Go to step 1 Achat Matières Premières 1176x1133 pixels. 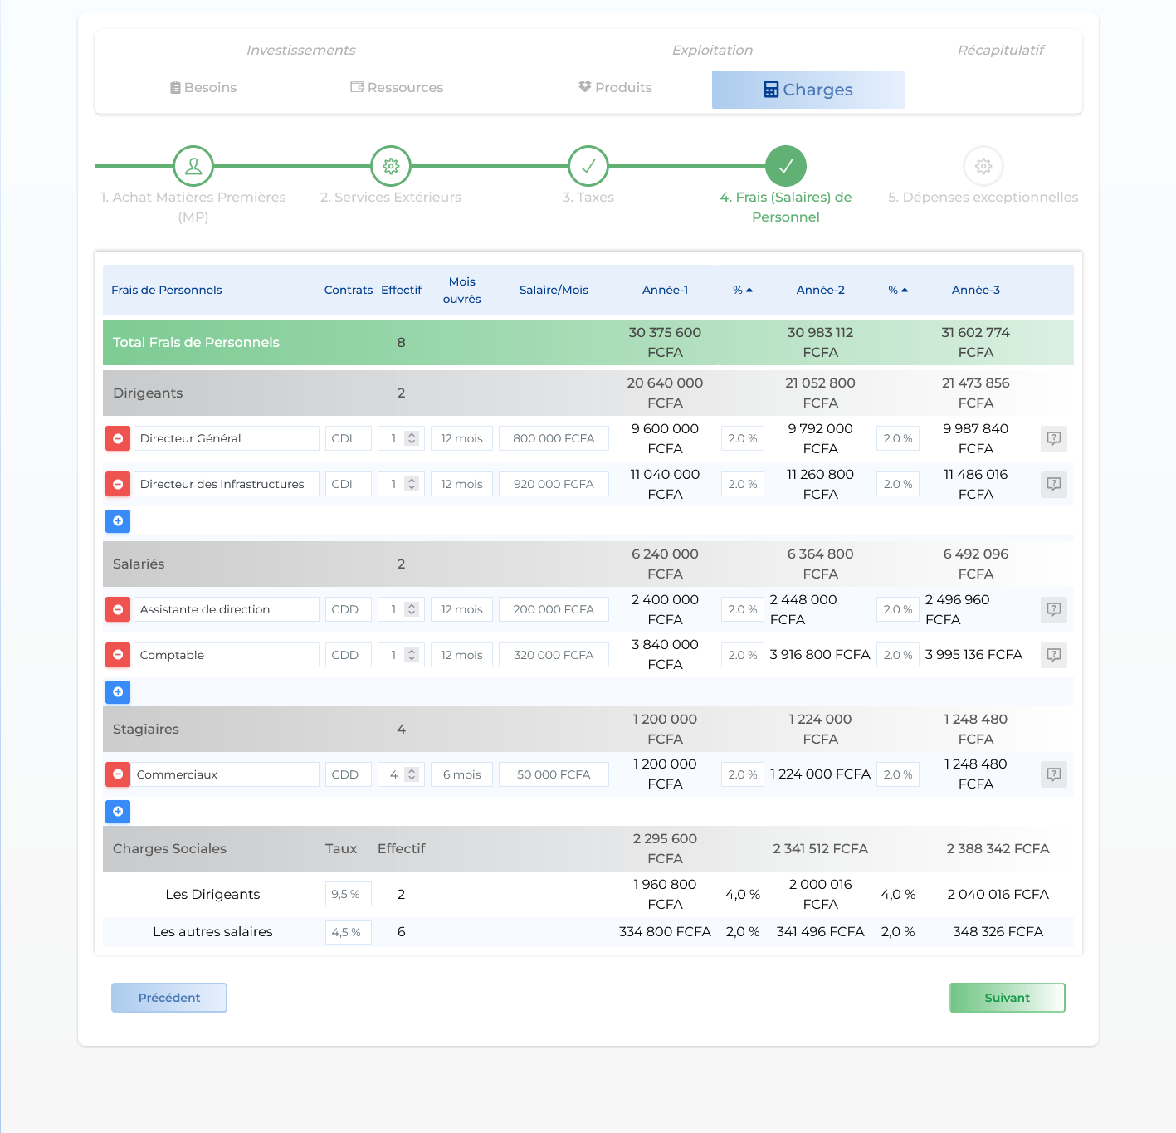tap(193, 166)
